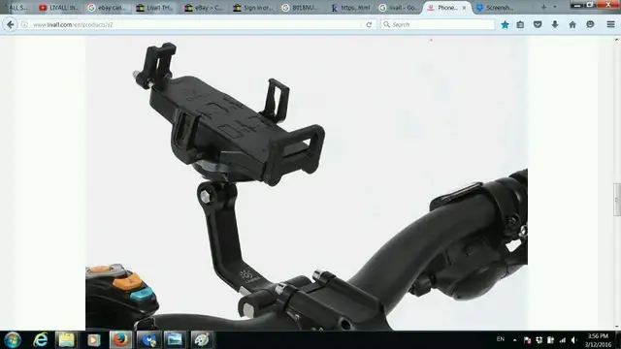Click the vertical page scrollbar thumb
This screenshot has height=349, width=621.
617,200
